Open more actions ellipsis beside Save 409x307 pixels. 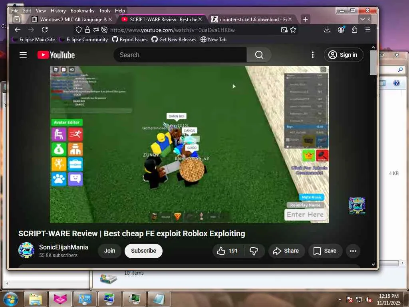353,251
